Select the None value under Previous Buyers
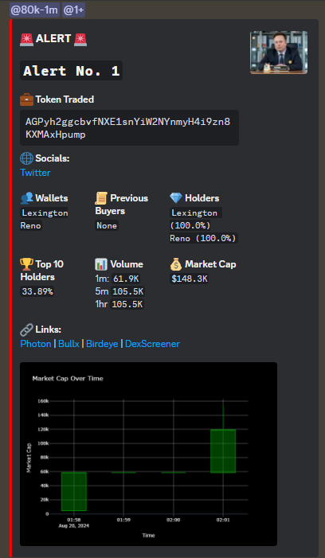The width and height of the screenshot is (325, 558). click(107, 225)
